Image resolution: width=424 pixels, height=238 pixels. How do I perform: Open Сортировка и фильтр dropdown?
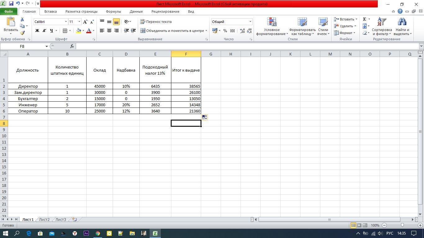click(x=382, y=26)
